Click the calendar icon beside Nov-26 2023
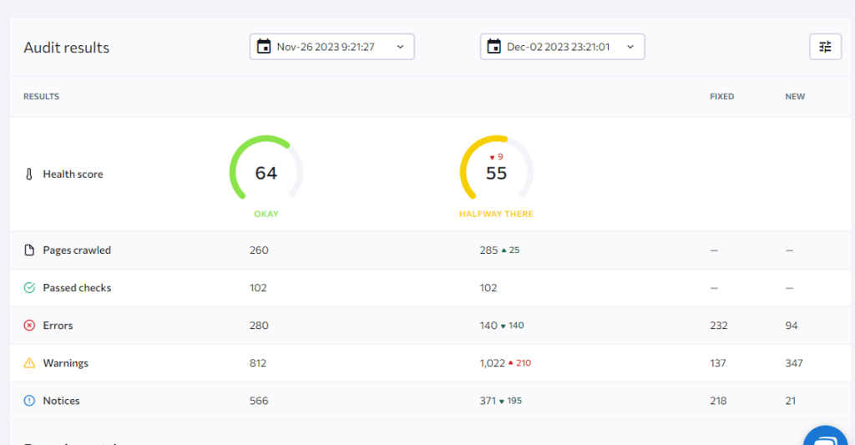855x445 pixels. coord(264,47)
